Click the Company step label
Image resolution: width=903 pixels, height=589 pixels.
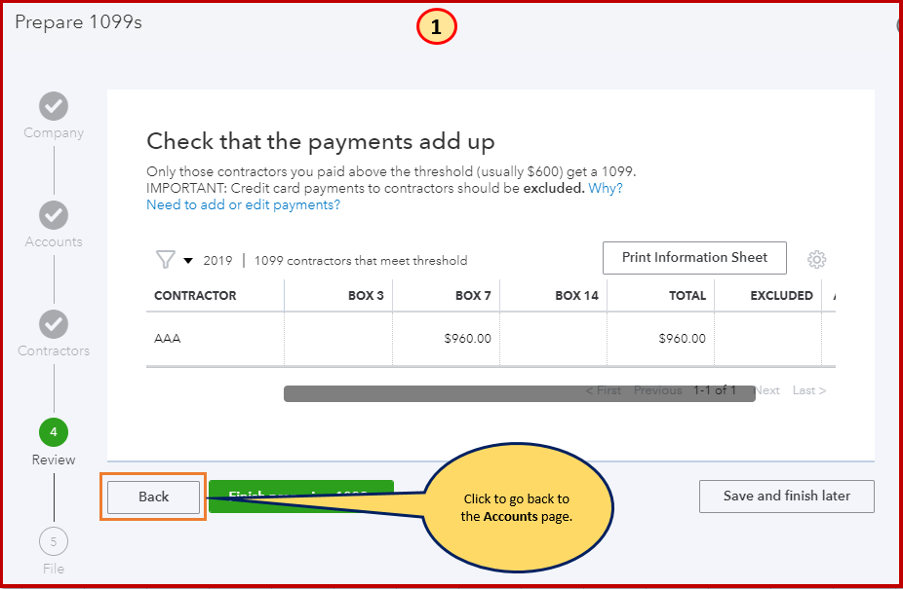point(54,132)
